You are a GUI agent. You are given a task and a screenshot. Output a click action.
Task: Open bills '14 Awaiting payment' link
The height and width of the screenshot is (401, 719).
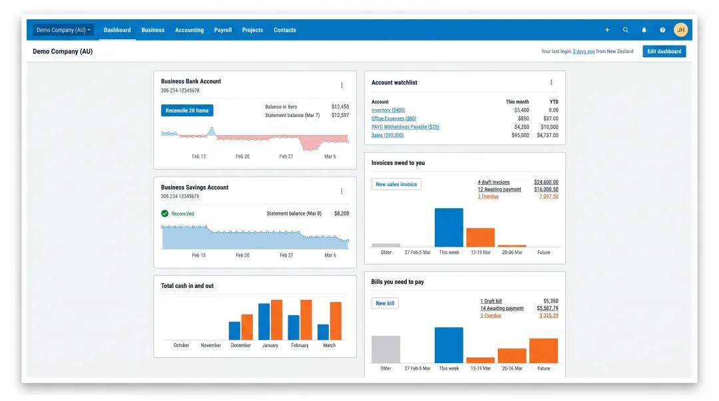coord(502,308)
